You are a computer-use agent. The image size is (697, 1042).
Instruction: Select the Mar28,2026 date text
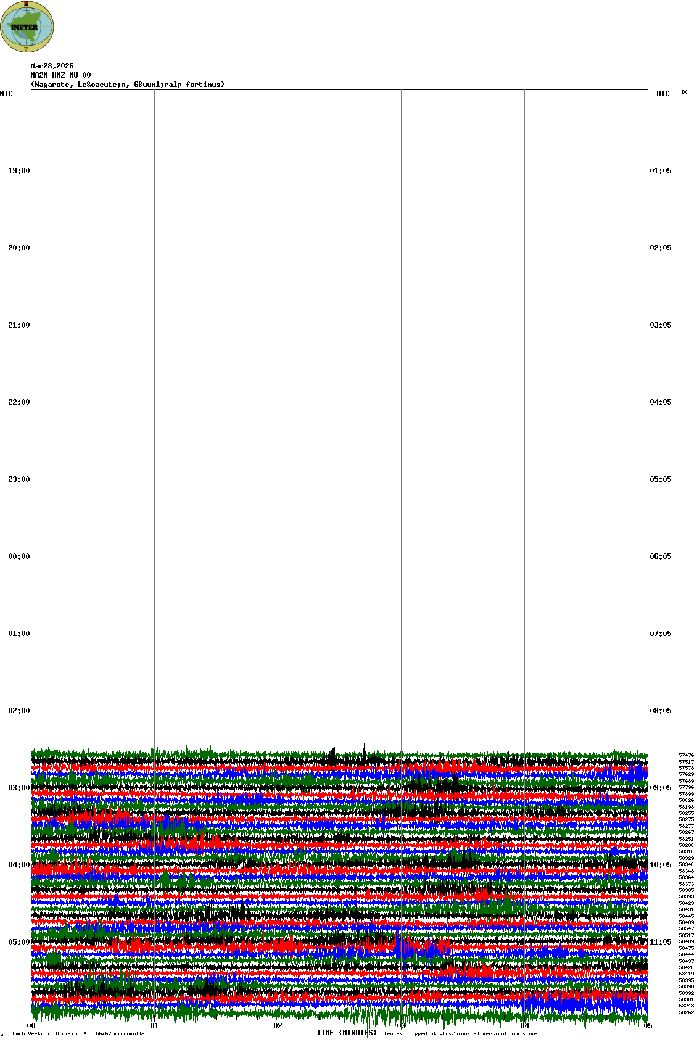point(52,66)
